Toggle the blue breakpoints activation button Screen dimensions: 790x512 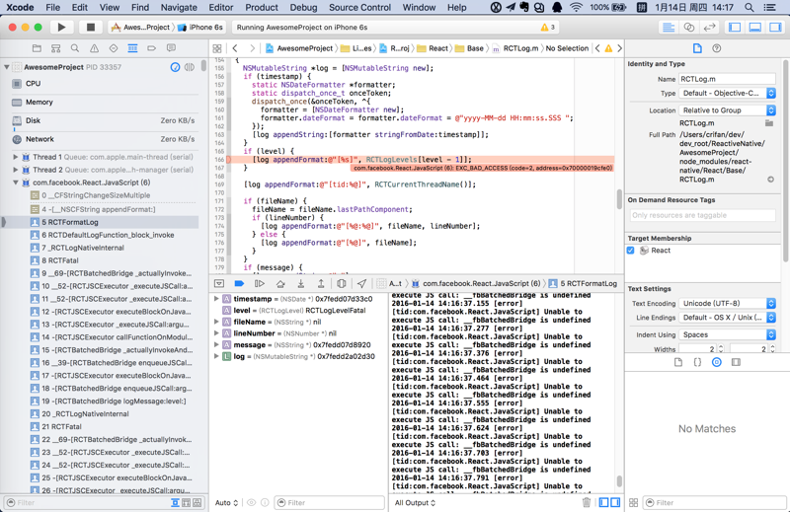(239, 284)
